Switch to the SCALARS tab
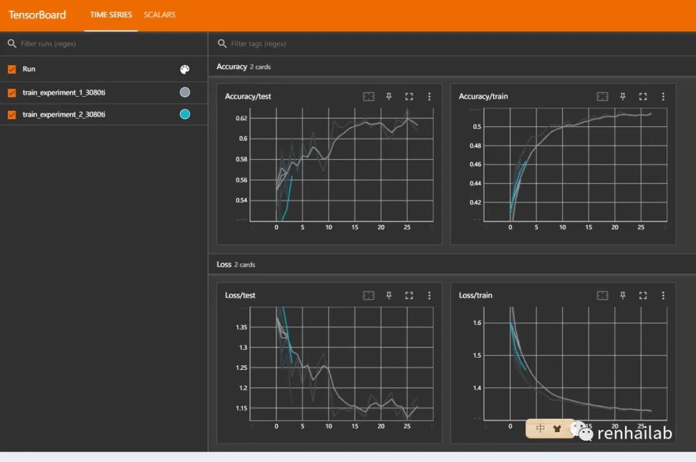The width and height of the screenshot is (696, 462). [x=159, y=15]
